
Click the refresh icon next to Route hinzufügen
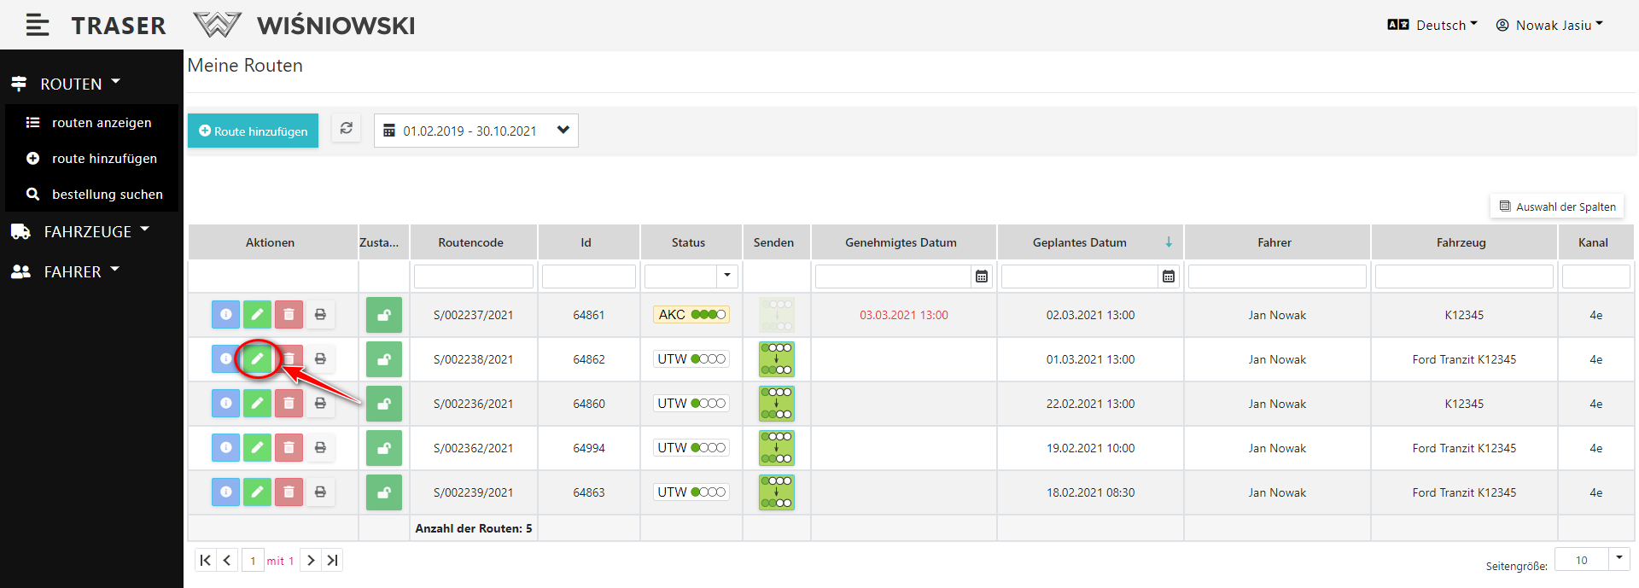346,129
